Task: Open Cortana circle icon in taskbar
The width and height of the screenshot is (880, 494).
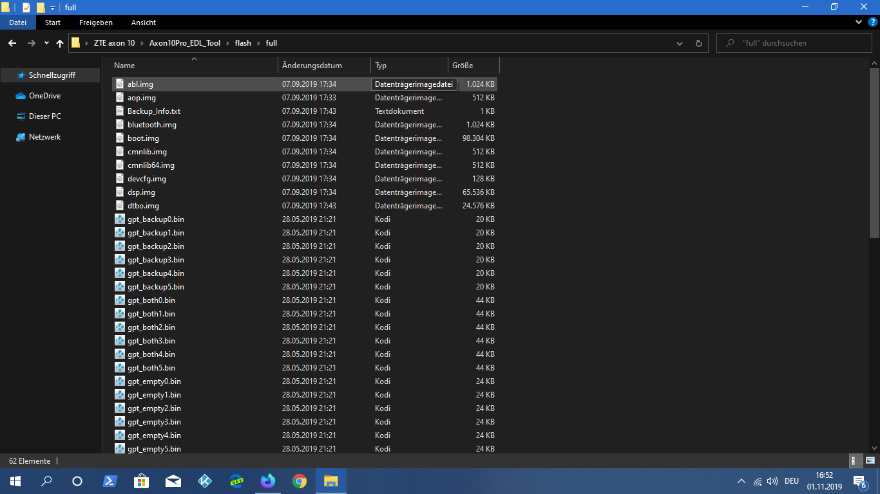Action: click(77, 481)
